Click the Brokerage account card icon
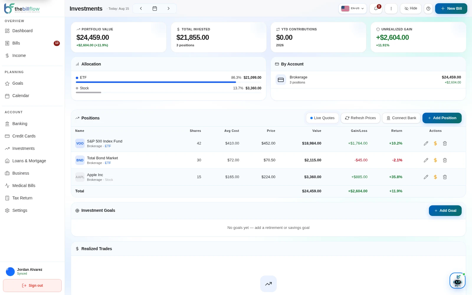Image resolution: width=472 pixels, height=295 pixels. coord(281,80)
